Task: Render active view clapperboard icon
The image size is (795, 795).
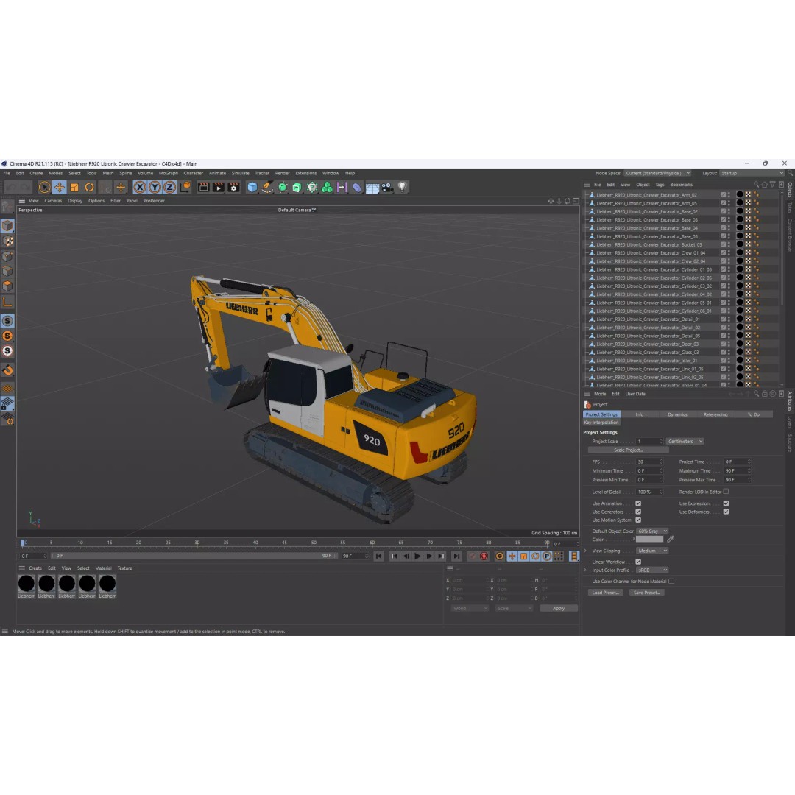Action: [203, 188]
